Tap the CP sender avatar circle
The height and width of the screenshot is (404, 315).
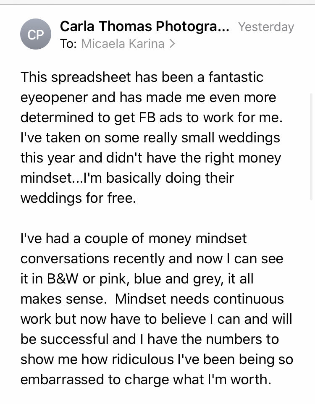tap(36, 34)
